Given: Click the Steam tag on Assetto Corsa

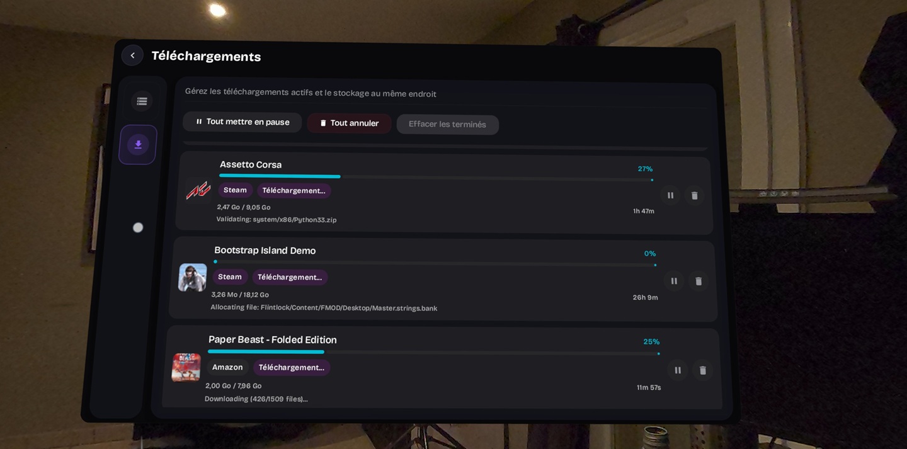Looking at the screenshot, I should (236, 190).
